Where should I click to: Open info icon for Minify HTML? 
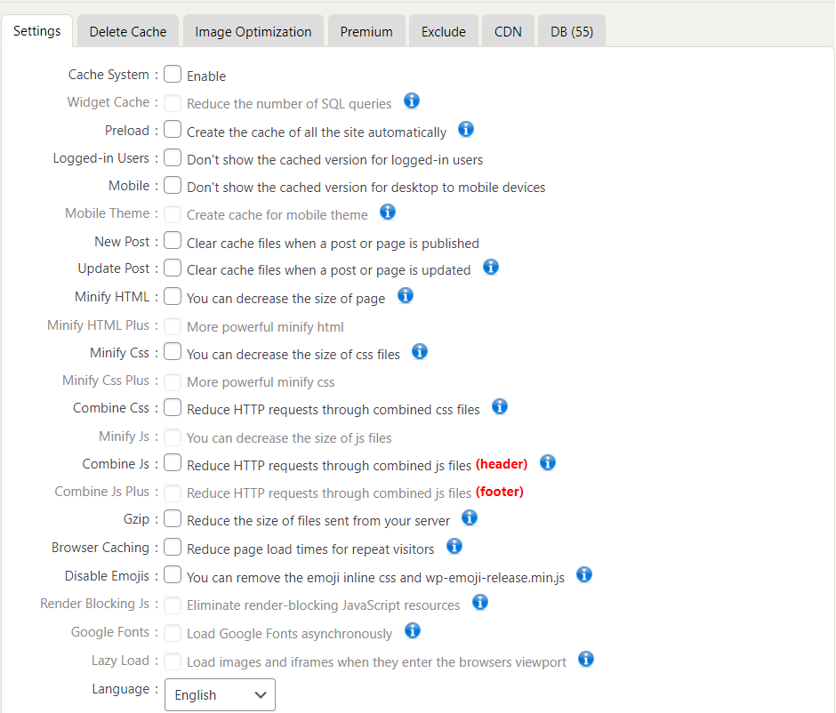(x=406, y=296)
